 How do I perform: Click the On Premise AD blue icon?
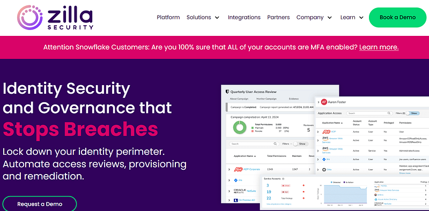(x=235, y=200)
